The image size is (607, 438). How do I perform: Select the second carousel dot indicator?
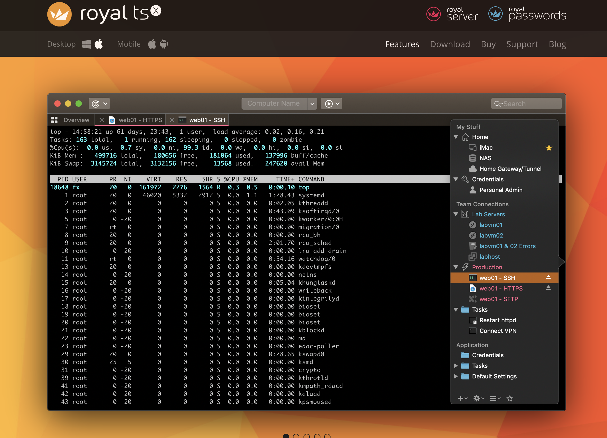coord(296,436)
